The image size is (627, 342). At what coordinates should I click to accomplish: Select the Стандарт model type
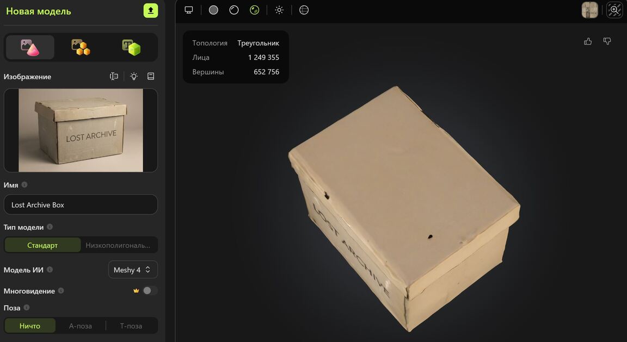[42, 245]
